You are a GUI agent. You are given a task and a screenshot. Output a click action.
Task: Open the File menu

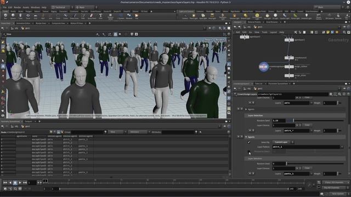(4, 7)
